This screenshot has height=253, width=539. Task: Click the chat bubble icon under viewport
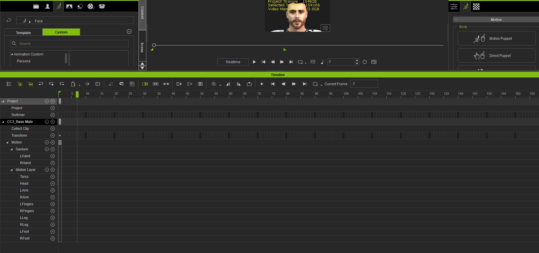point(313,62)
